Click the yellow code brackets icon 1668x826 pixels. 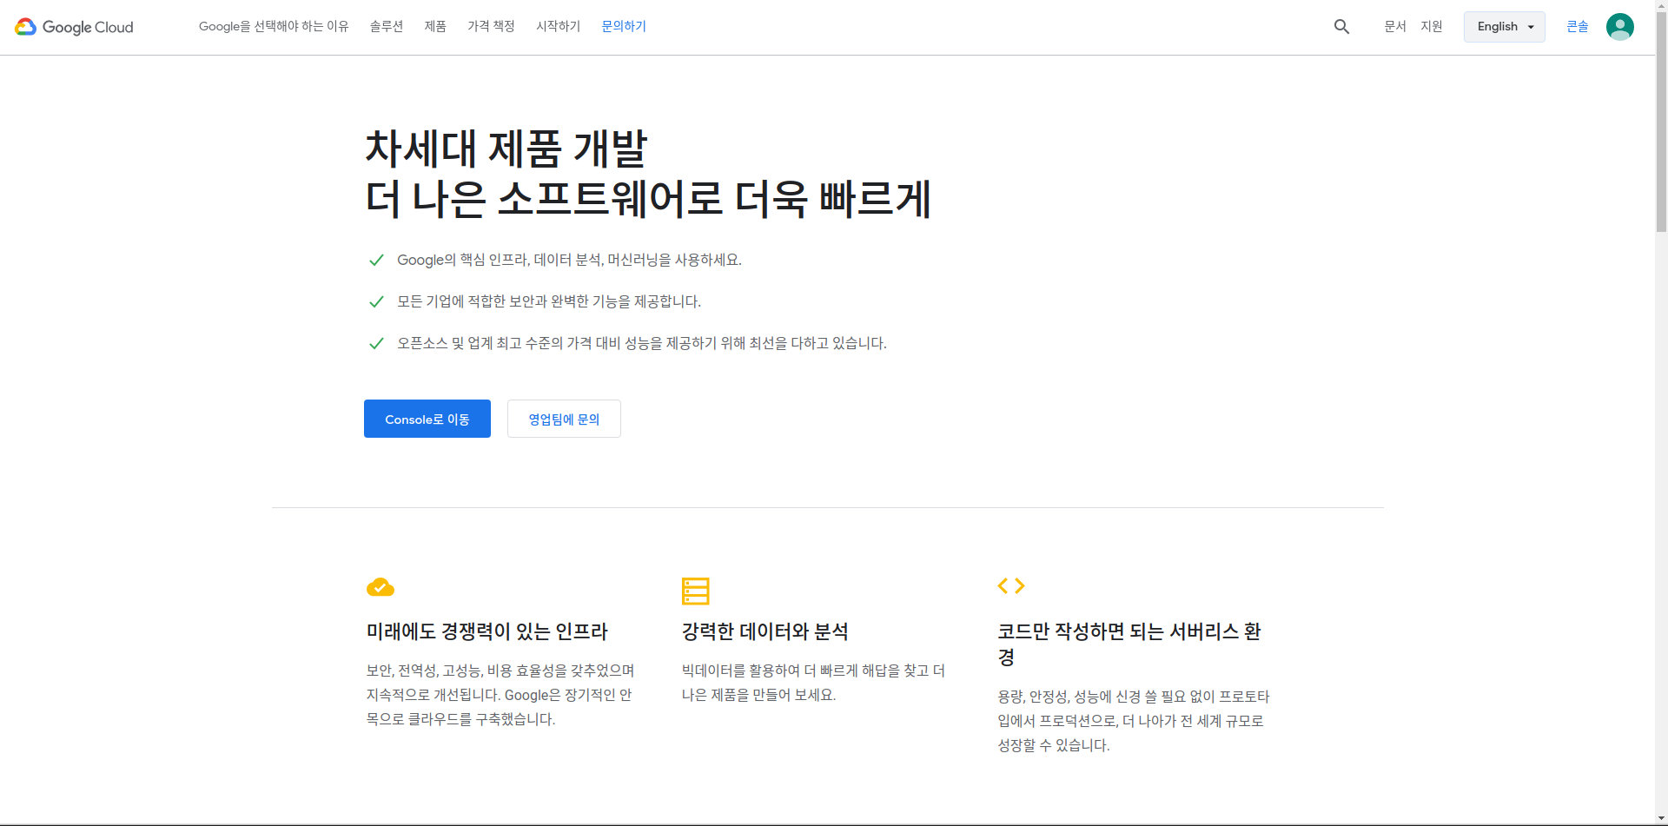(1011, 586)
